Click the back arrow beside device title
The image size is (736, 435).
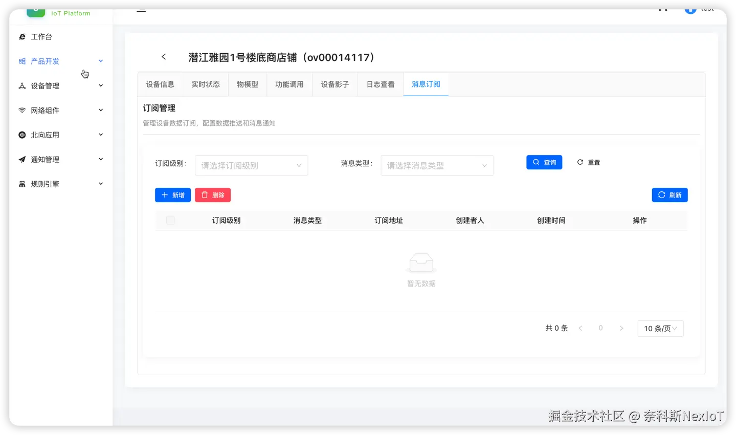[164, 57]
